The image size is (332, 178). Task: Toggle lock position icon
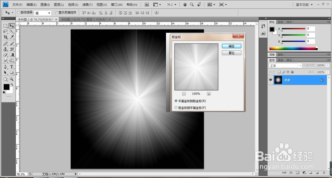click(288, 72)
